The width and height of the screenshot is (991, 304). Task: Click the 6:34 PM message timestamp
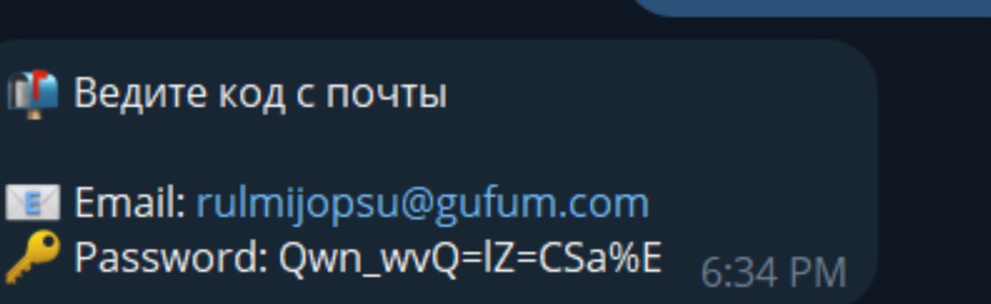[774, 272]
